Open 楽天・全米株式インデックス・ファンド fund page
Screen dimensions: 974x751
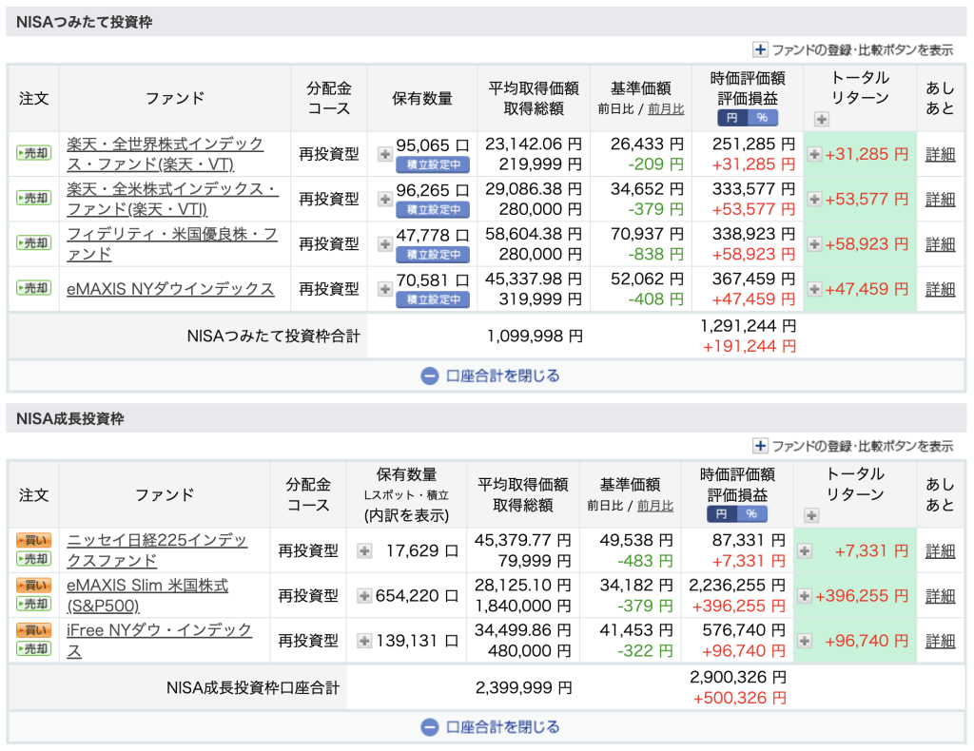(172, 199)
